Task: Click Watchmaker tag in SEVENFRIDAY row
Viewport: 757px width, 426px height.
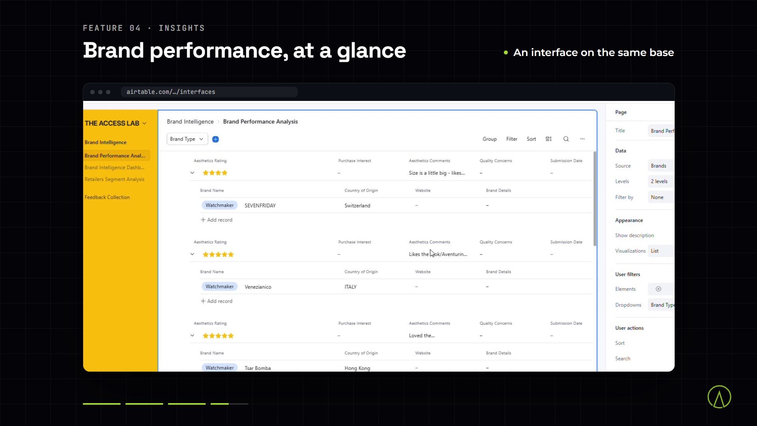Action: click(x=220, y=206)
